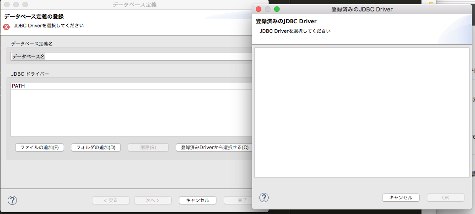
Task: Click the 完了 finish button
Action: (237, 200)
